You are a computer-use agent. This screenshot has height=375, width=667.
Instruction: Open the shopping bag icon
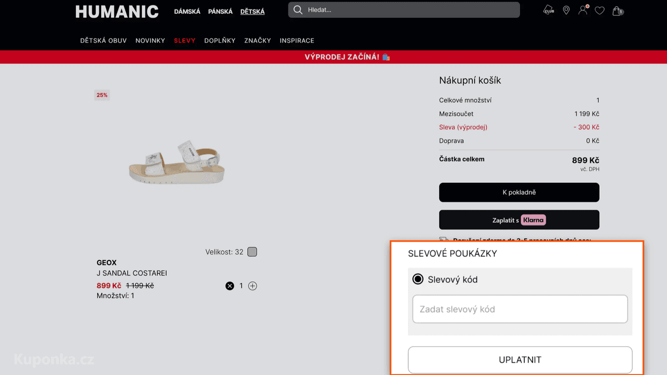tap(617, 10)
